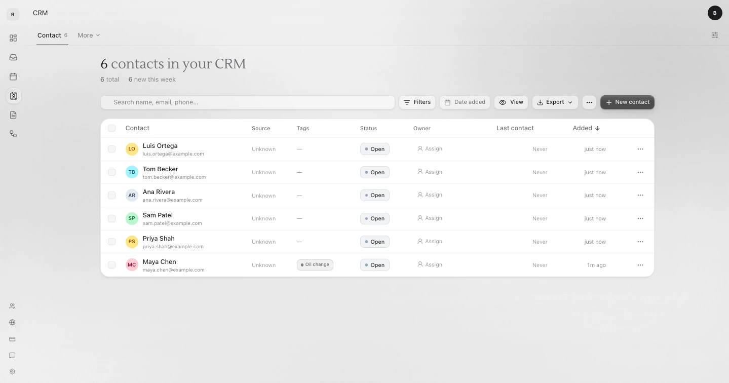Screen dimensions: 729x383
Task: Open the documents icon in sidebar
Action: 13,115
